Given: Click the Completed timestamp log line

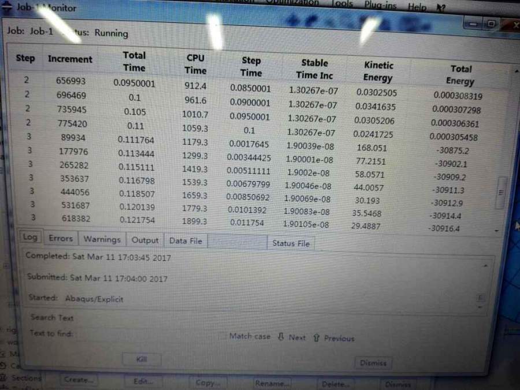Looking at the screenshot, I should coord(98,257).
